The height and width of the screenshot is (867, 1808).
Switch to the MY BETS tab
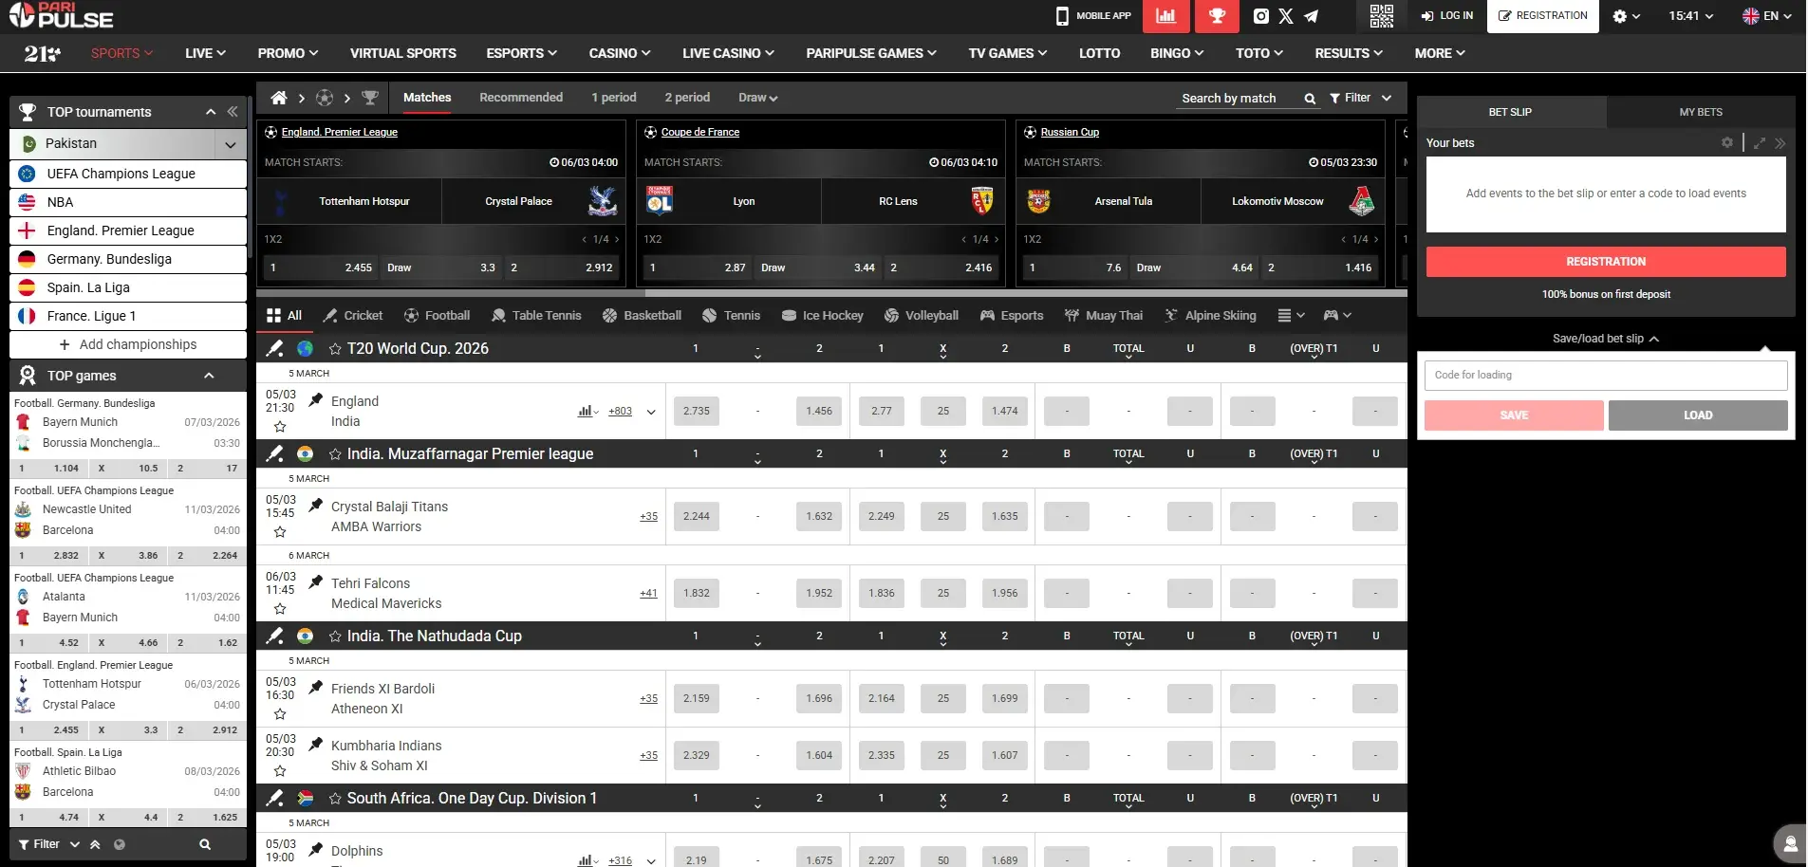click(1700, 112)
